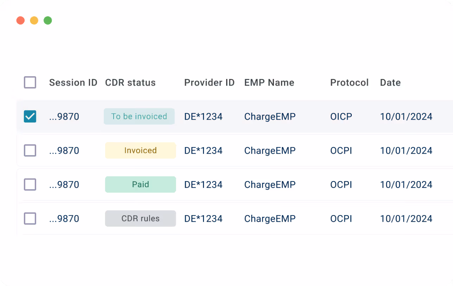Click the 'CDR status' column header
This screenshot has height=286, width=453.
click(x=130, y=82)
